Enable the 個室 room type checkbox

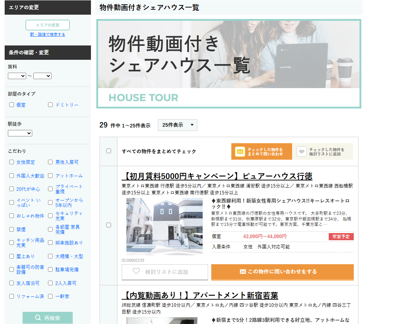click(11, 105)
